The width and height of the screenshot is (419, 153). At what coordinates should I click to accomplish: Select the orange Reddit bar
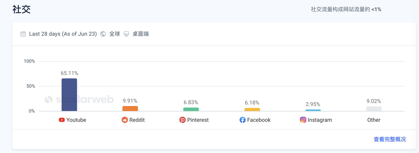(x=130, y=109)
